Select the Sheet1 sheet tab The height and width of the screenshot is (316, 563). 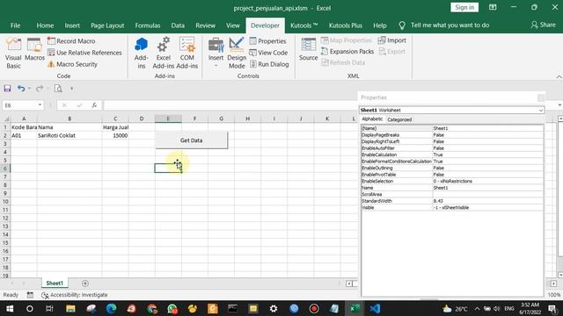[x=55, y=283]
